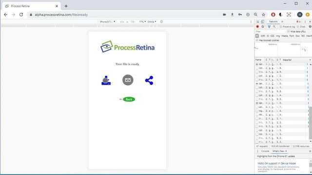Clear the network log

263,27
